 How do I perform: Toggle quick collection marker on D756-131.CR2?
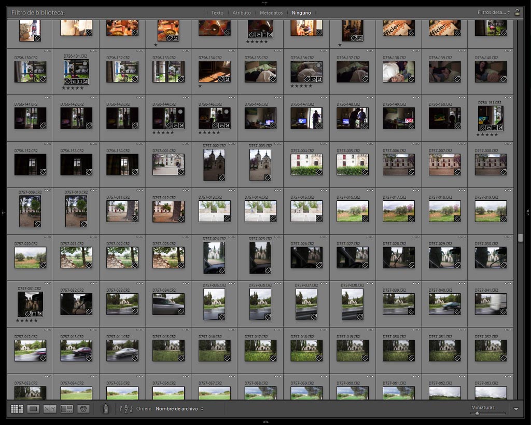85,63
